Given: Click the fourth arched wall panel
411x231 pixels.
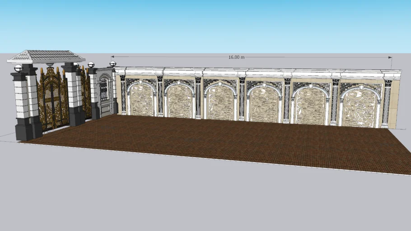Looking at the screenshot, I should coord(264,104).
